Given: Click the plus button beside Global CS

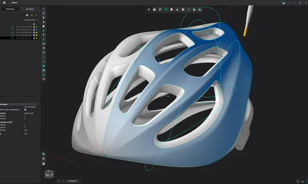Looking at the screenshot, I should pos(59,181).
